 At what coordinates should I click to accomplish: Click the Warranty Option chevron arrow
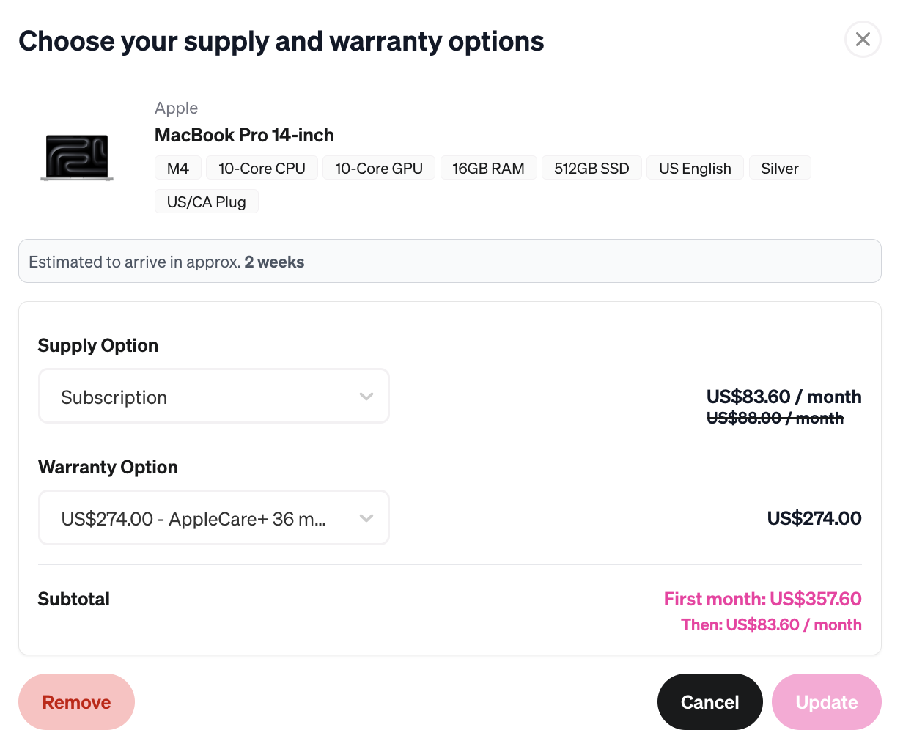point(366,518)
